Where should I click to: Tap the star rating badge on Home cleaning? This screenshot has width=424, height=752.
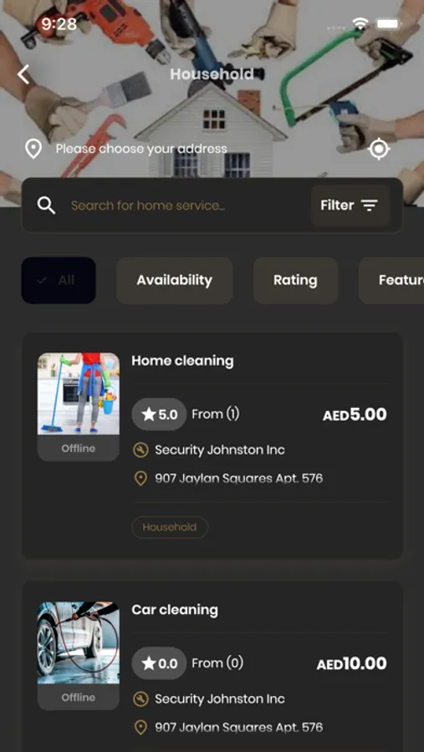(x=159, y=414)
